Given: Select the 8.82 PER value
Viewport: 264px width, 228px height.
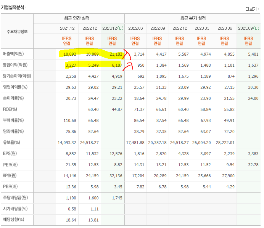Looking at the screenshot, I should 118,165.
